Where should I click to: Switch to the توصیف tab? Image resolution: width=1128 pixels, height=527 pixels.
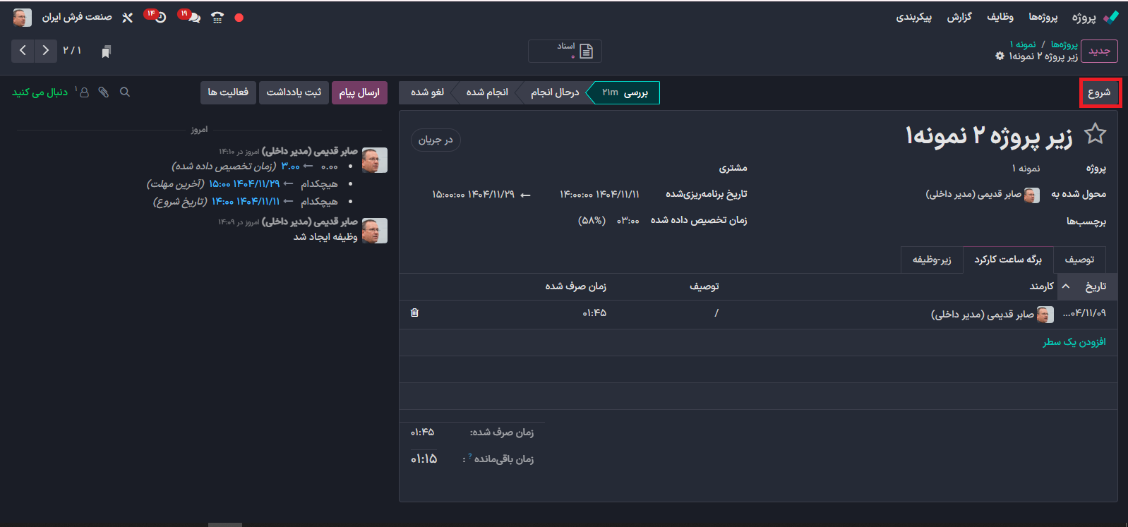click(x=1079, y=260)
